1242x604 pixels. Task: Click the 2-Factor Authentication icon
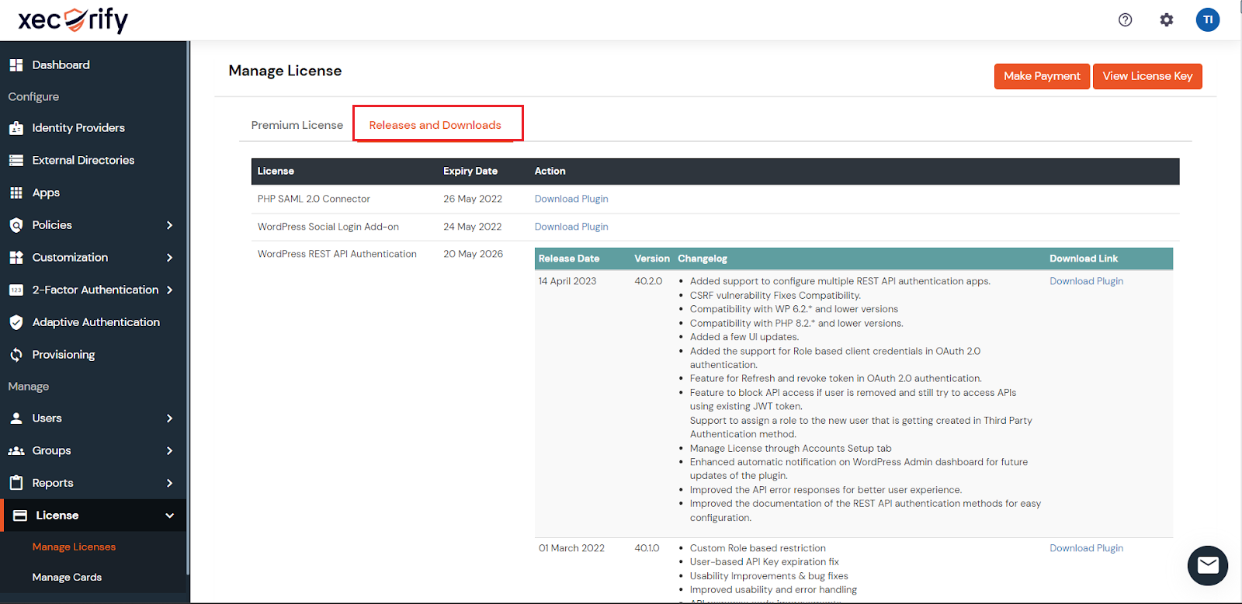[x=16, y=290]
